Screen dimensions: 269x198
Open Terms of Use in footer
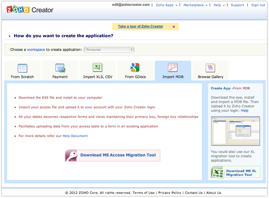pyautogui.click(x=143, y=193)
